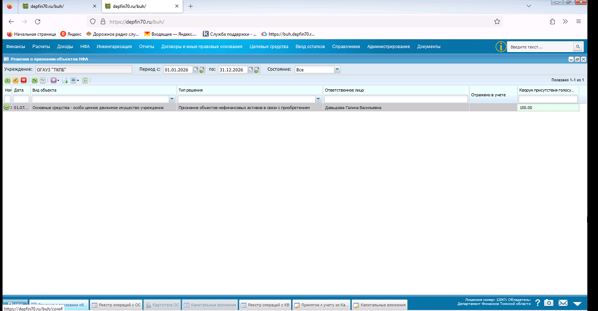
Task: Click green arrow icon beside start date
Action: [x=202, y=70]
